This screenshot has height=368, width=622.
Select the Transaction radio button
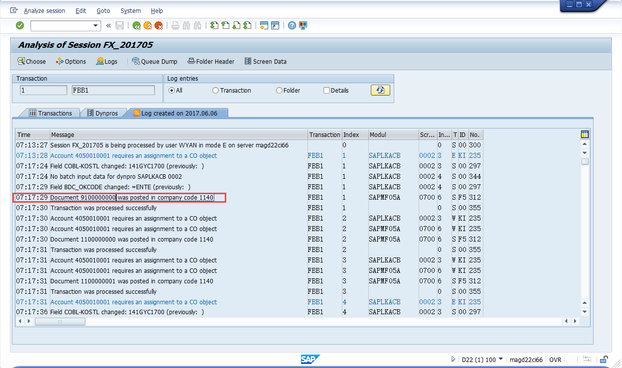click(x=215, y=90)
